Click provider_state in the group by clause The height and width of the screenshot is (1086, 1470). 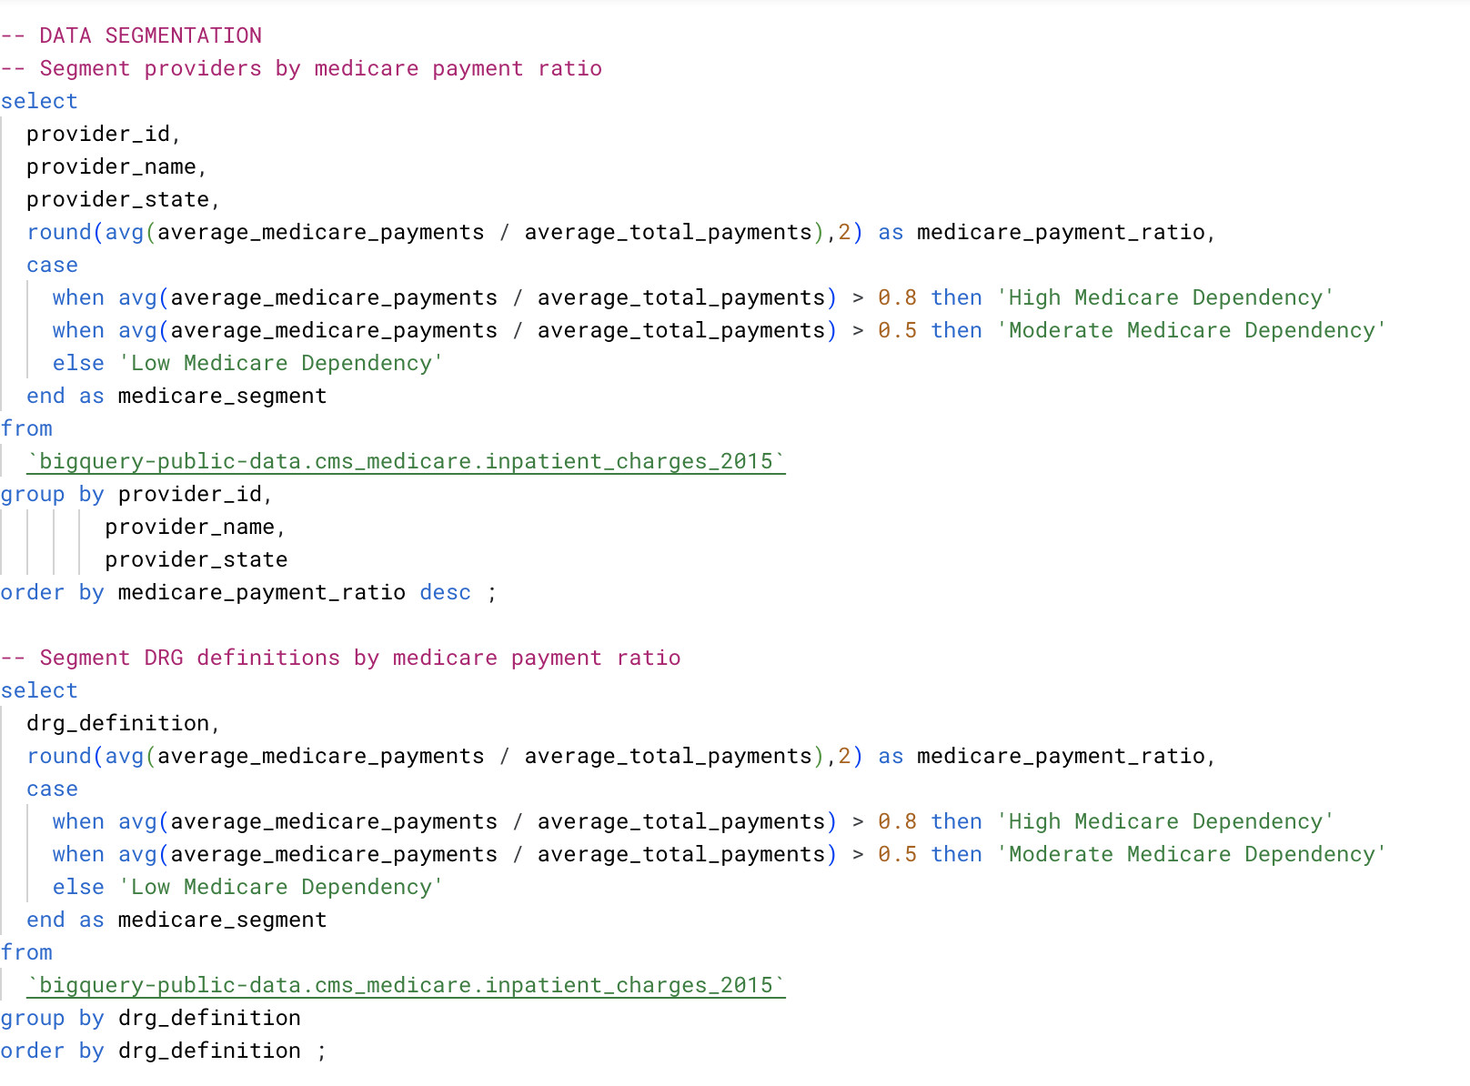[196, 559]
